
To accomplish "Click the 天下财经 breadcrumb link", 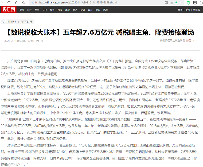I will (27, 22).
